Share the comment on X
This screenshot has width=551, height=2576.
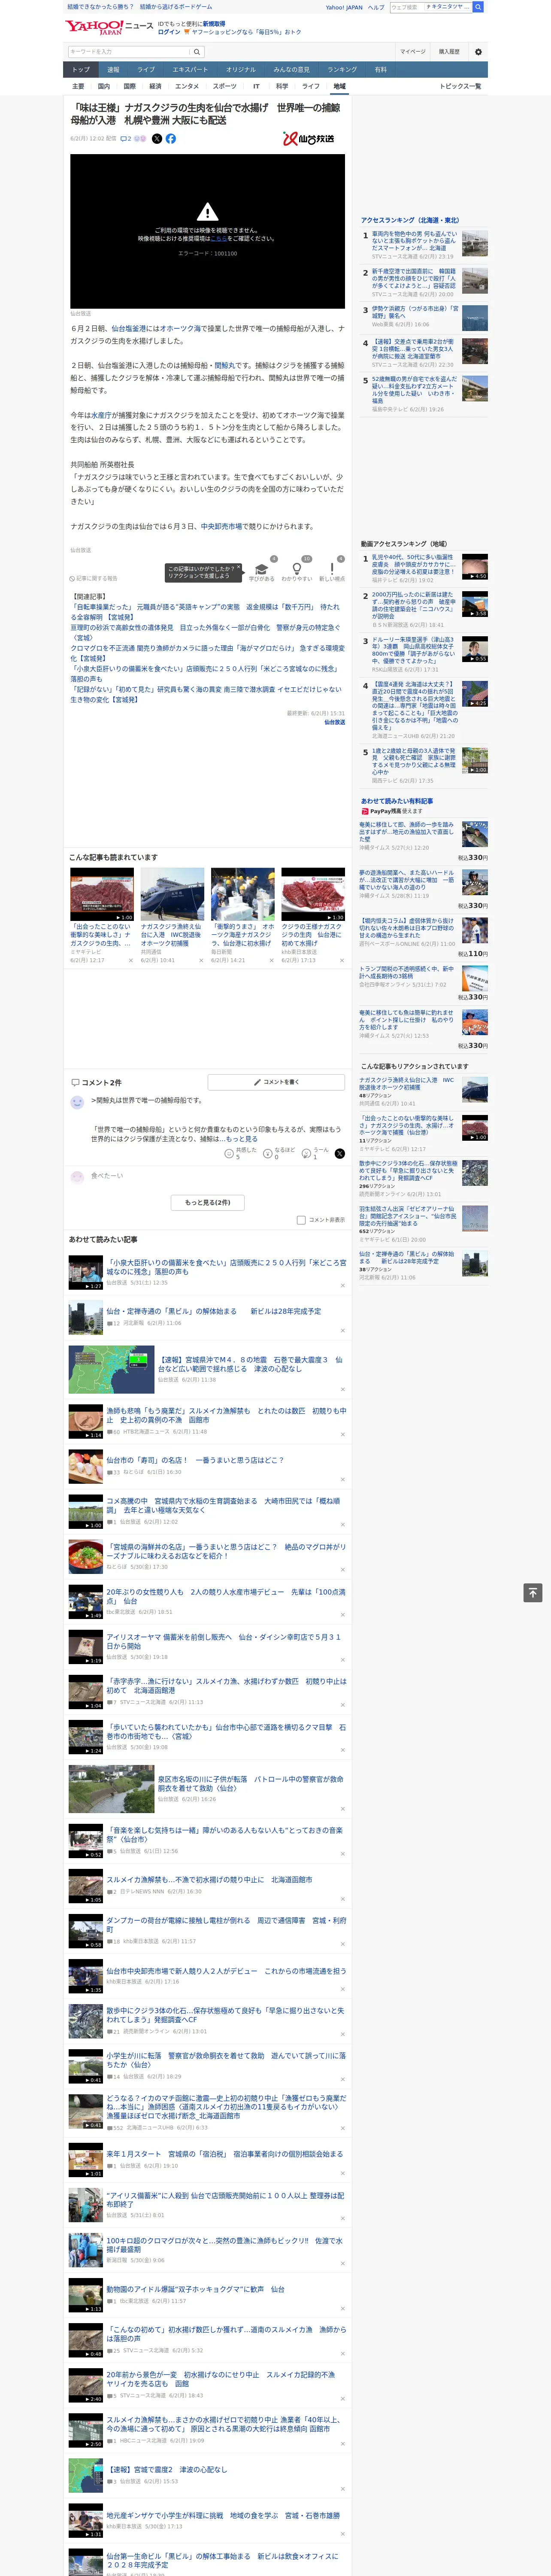340,1153
